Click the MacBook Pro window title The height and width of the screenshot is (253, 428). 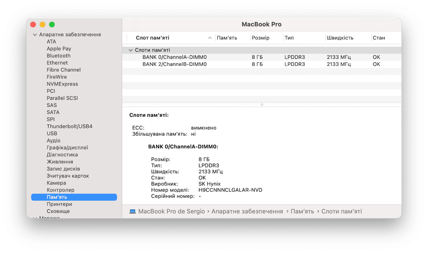click(x=262, y=24)
